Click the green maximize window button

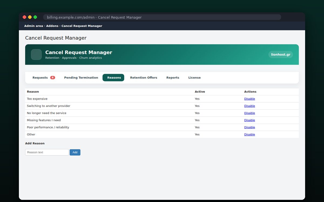(35, 17)
